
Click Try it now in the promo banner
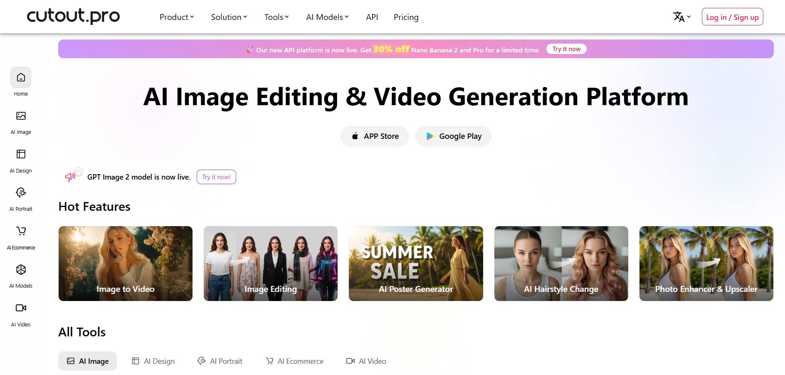pos(566,49)
